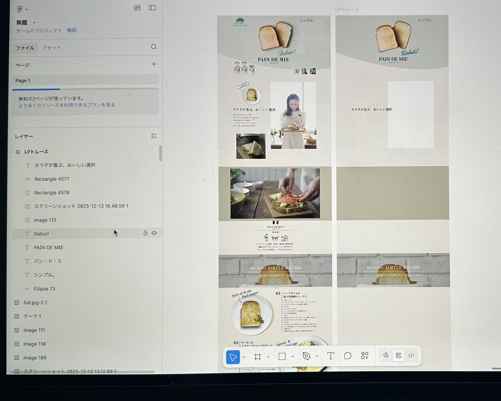501x401 pixels.
Task: Select the woman holding tray photo on canvas
Action: click(x=293, y=116)
